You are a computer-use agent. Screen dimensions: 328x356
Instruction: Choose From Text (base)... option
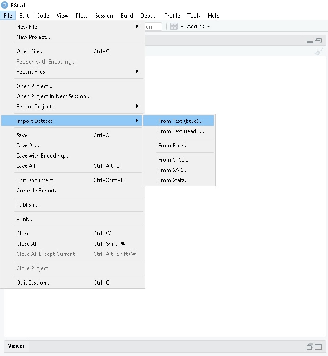point(179,121)
